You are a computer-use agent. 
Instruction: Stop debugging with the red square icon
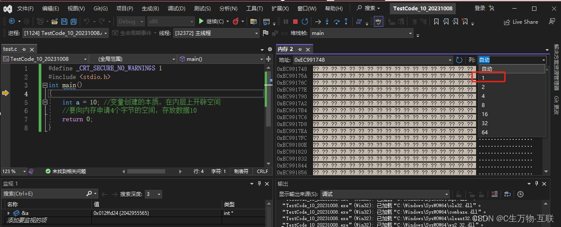[295, 21]
